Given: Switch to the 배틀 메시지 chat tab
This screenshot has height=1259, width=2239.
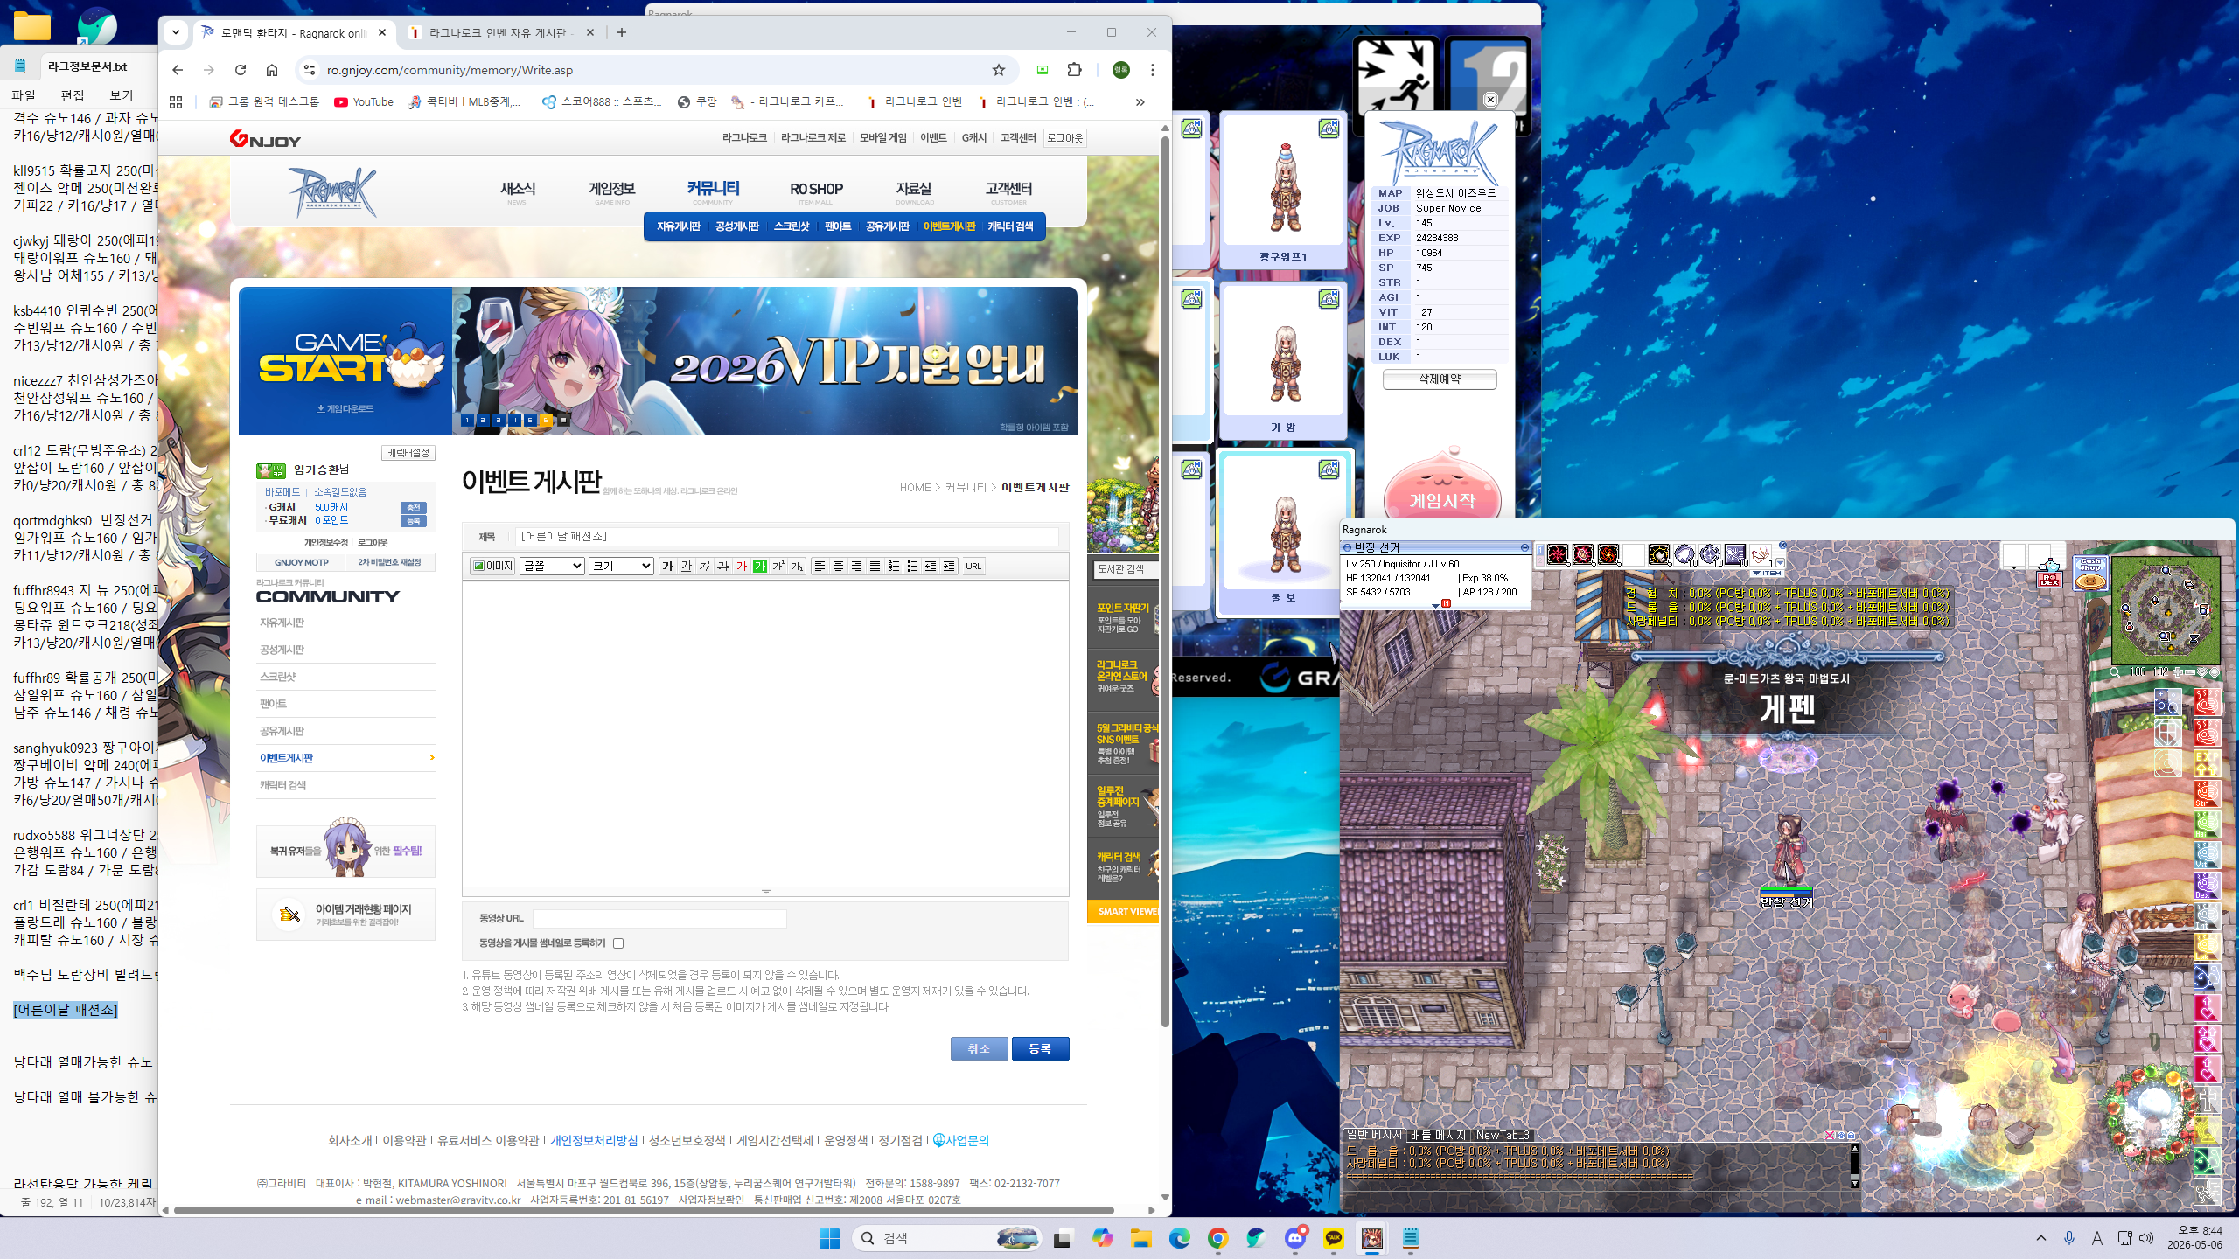Looking at the screenshot, I should coord(1438,1135).
